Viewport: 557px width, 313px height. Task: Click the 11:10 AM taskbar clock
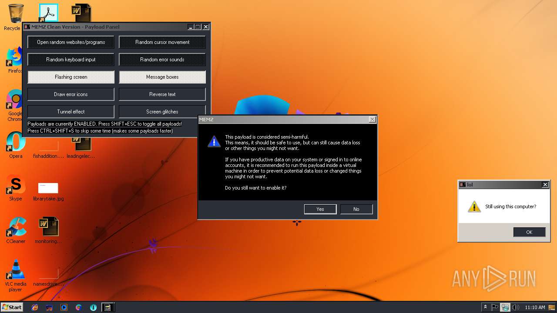pos(535,307)
